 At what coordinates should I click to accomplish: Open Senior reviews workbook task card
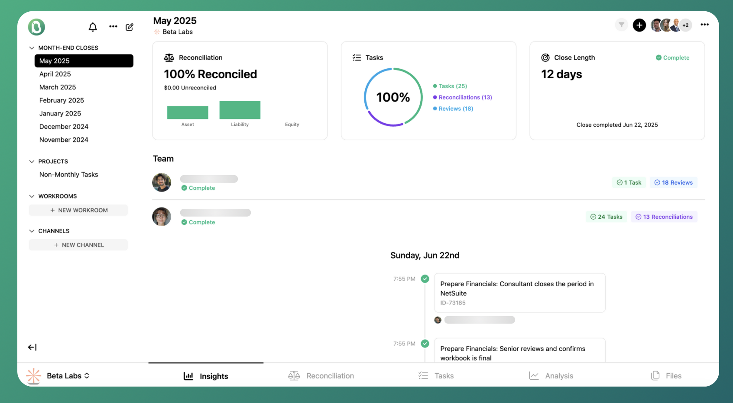520,350
